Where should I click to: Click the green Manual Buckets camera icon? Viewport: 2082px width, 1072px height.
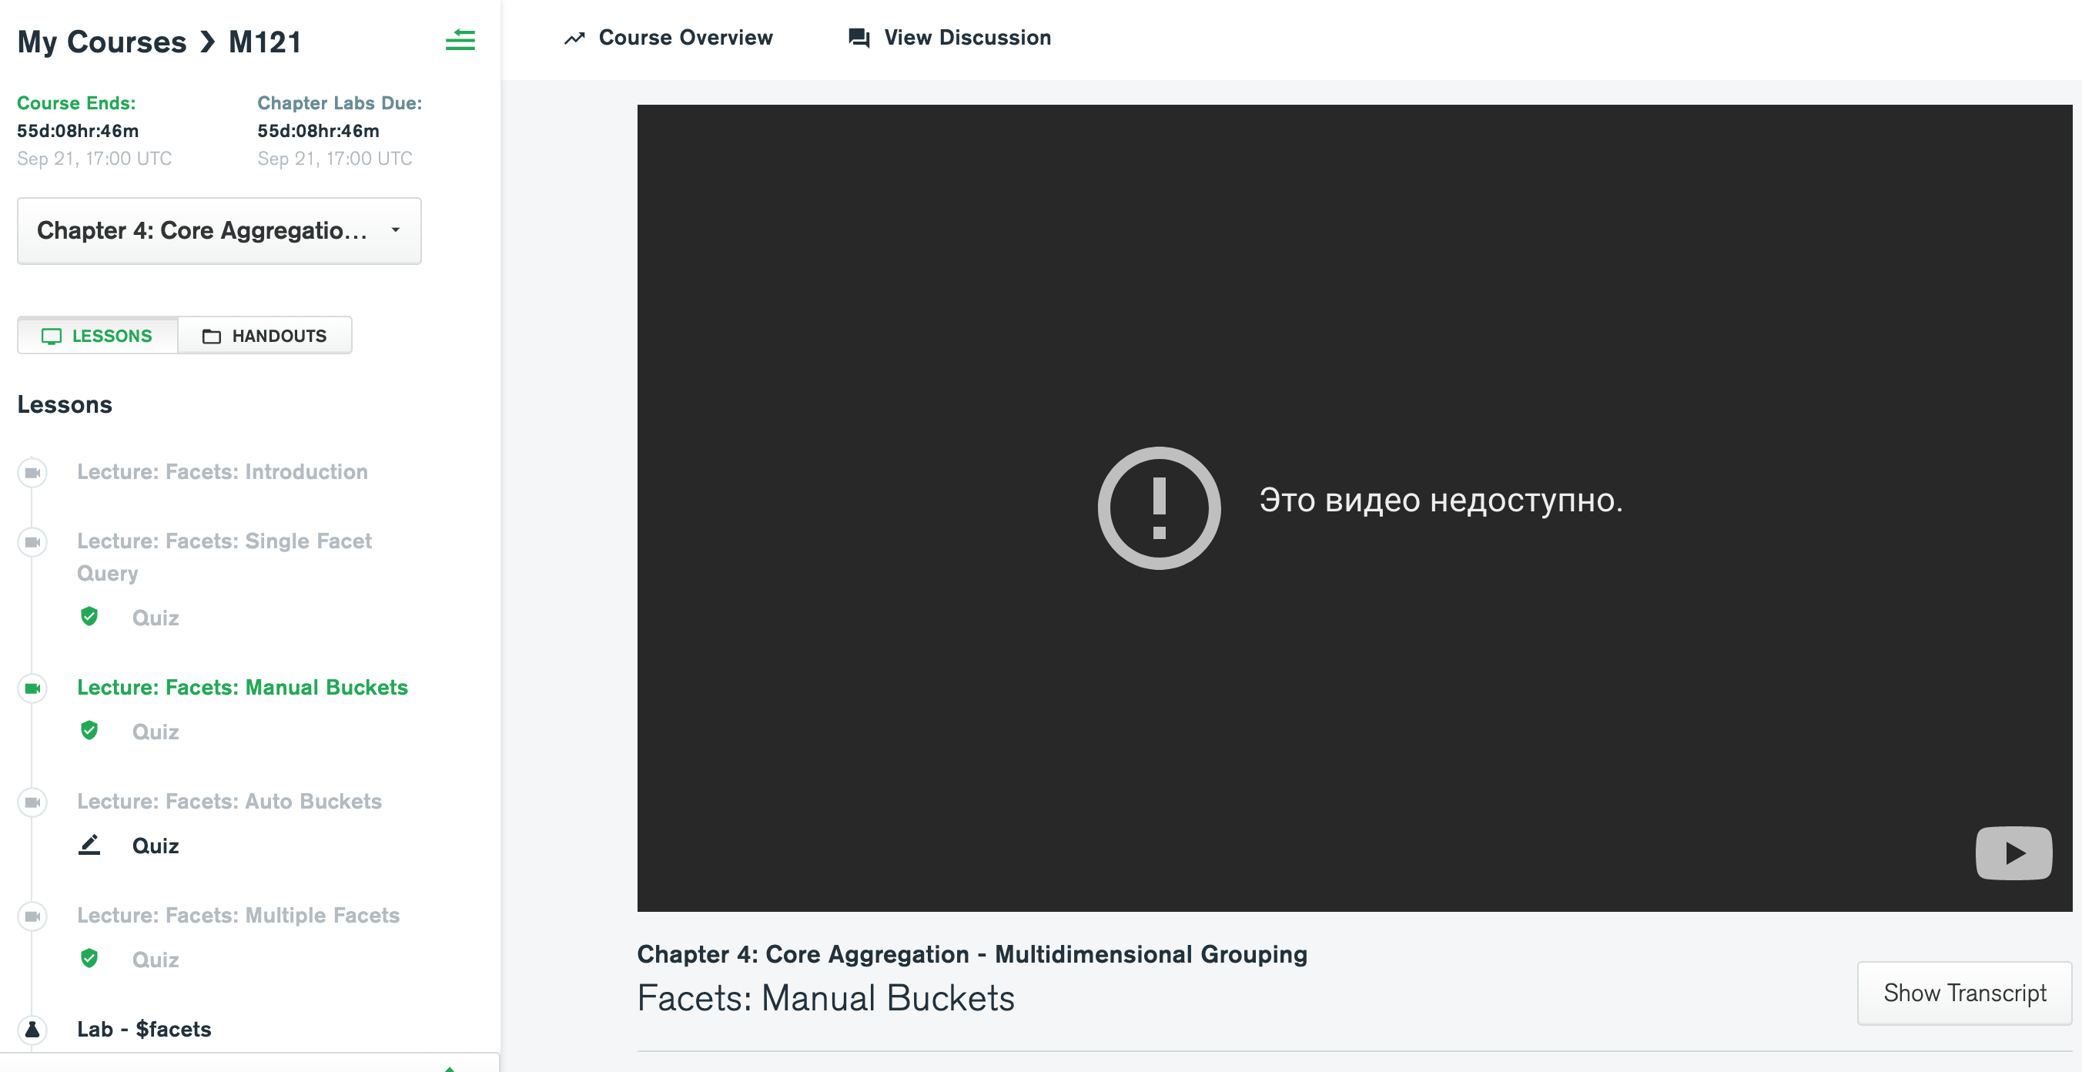pyautogui.click(x=32, y=688)
